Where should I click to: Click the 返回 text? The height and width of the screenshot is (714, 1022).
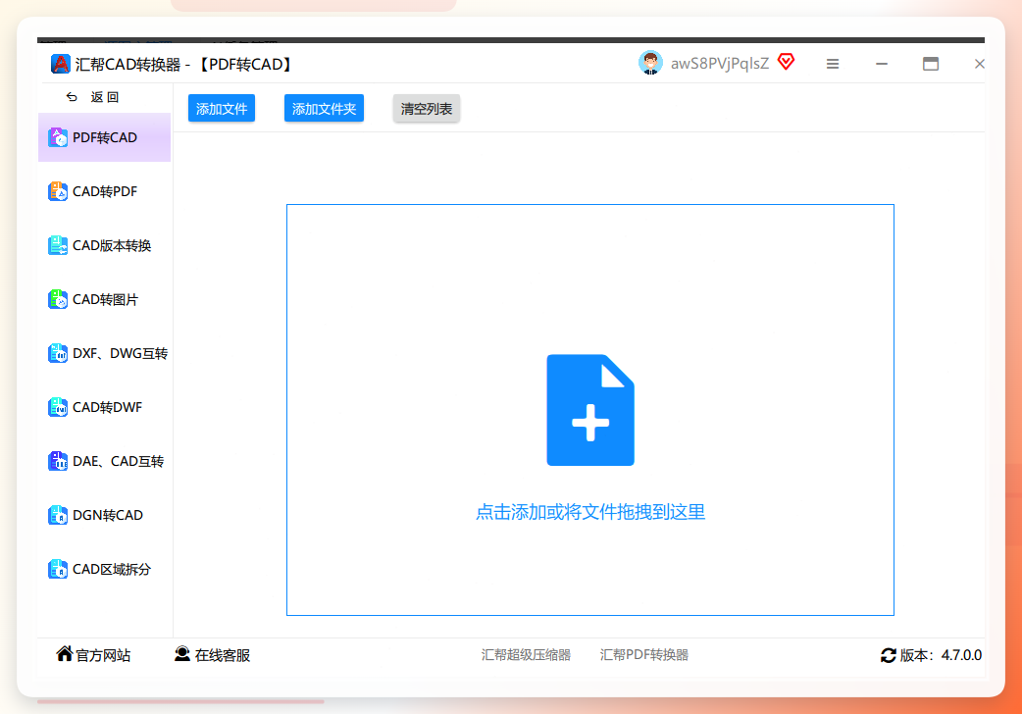[x=105, y=97]
